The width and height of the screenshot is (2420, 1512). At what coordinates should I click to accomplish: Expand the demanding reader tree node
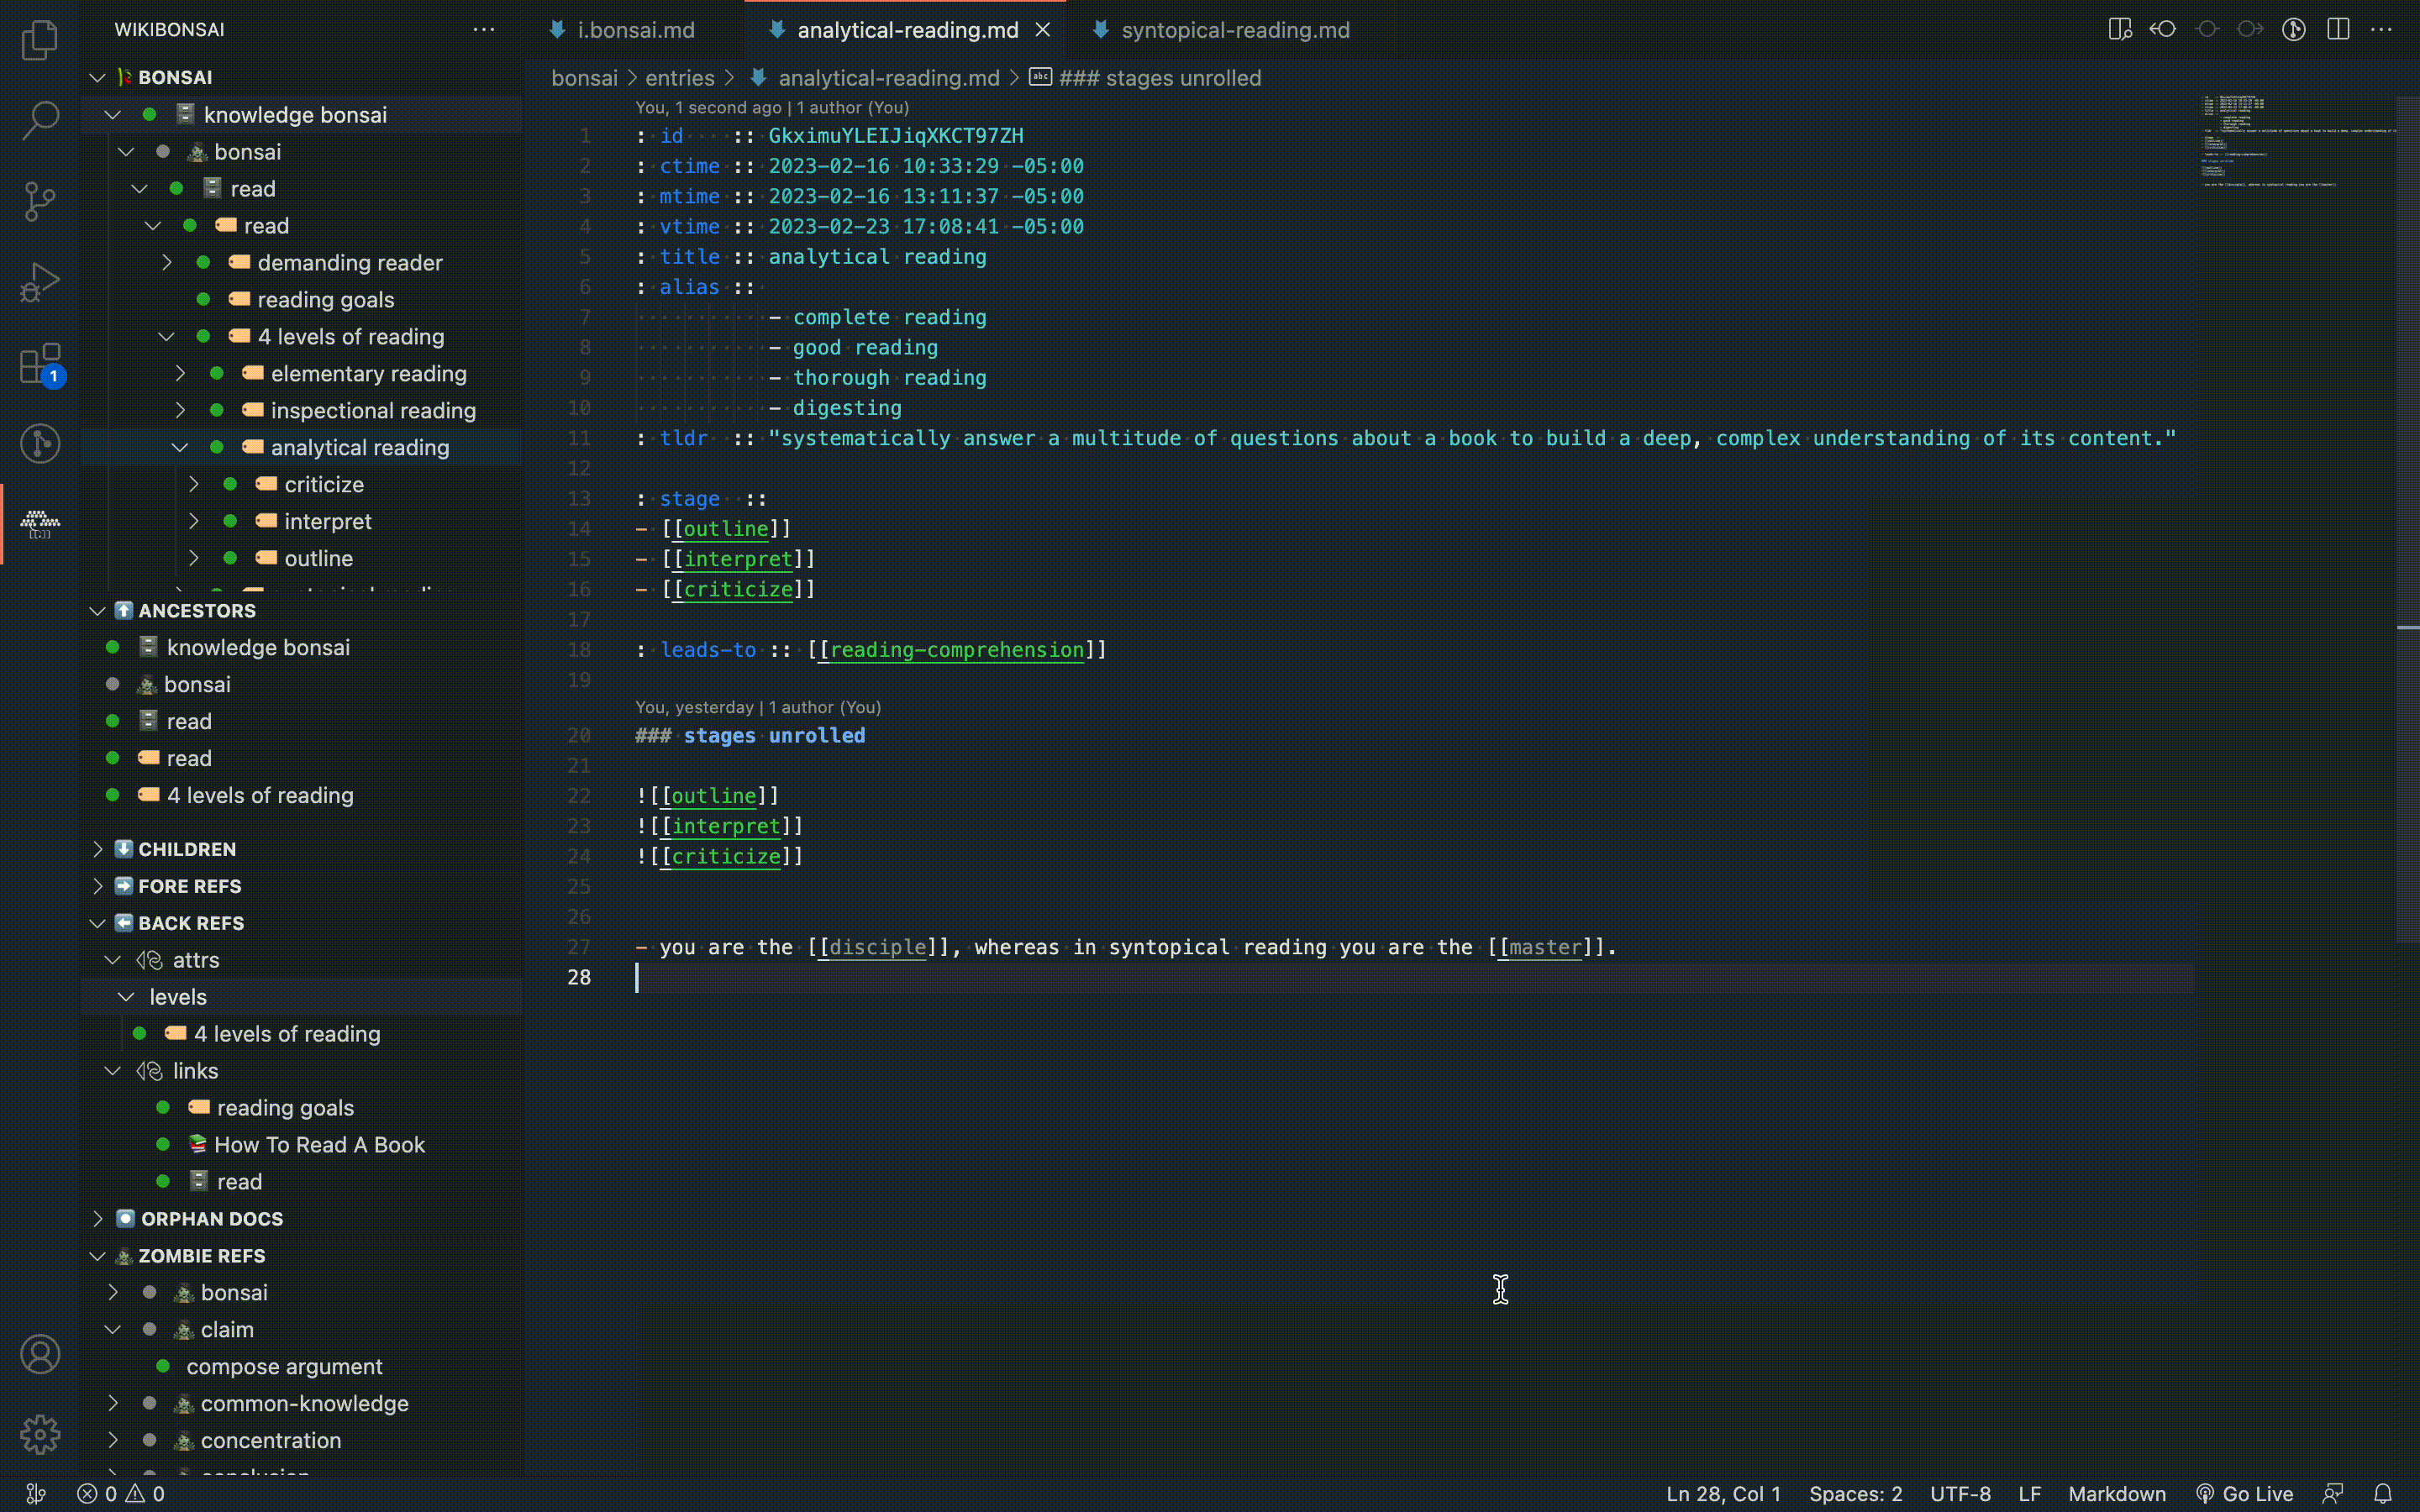167,262
